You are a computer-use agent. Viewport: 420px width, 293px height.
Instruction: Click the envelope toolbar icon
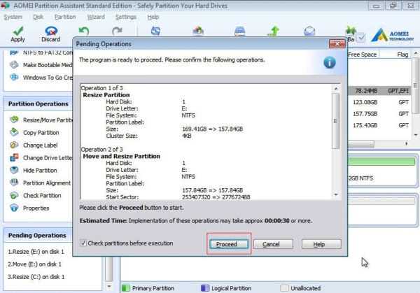(x=309, y=31)
